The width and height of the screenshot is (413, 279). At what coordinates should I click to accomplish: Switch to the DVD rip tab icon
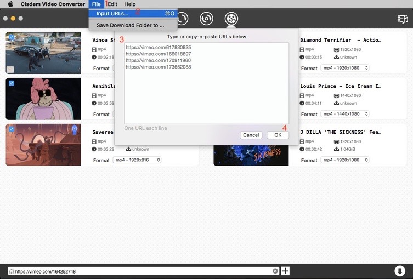click(206, 19)
